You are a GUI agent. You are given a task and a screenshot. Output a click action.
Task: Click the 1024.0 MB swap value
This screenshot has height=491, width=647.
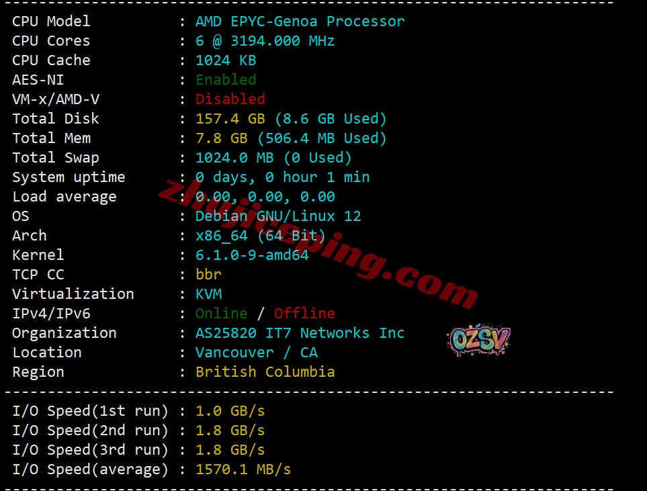(234, 158)
